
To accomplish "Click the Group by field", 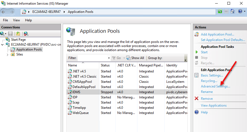I will 155,58.
